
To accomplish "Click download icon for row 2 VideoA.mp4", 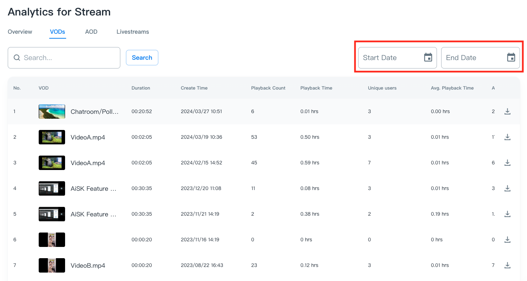I will click(507, 137).
